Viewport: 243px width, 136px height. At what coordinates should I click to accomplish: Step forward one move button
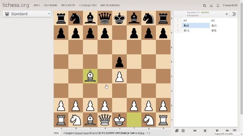(x=217, y=131)
